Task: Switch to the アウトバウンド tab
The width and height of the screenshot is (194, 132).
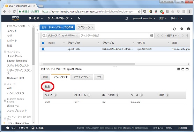Action: pyautogui.click(x=82, y=77)
